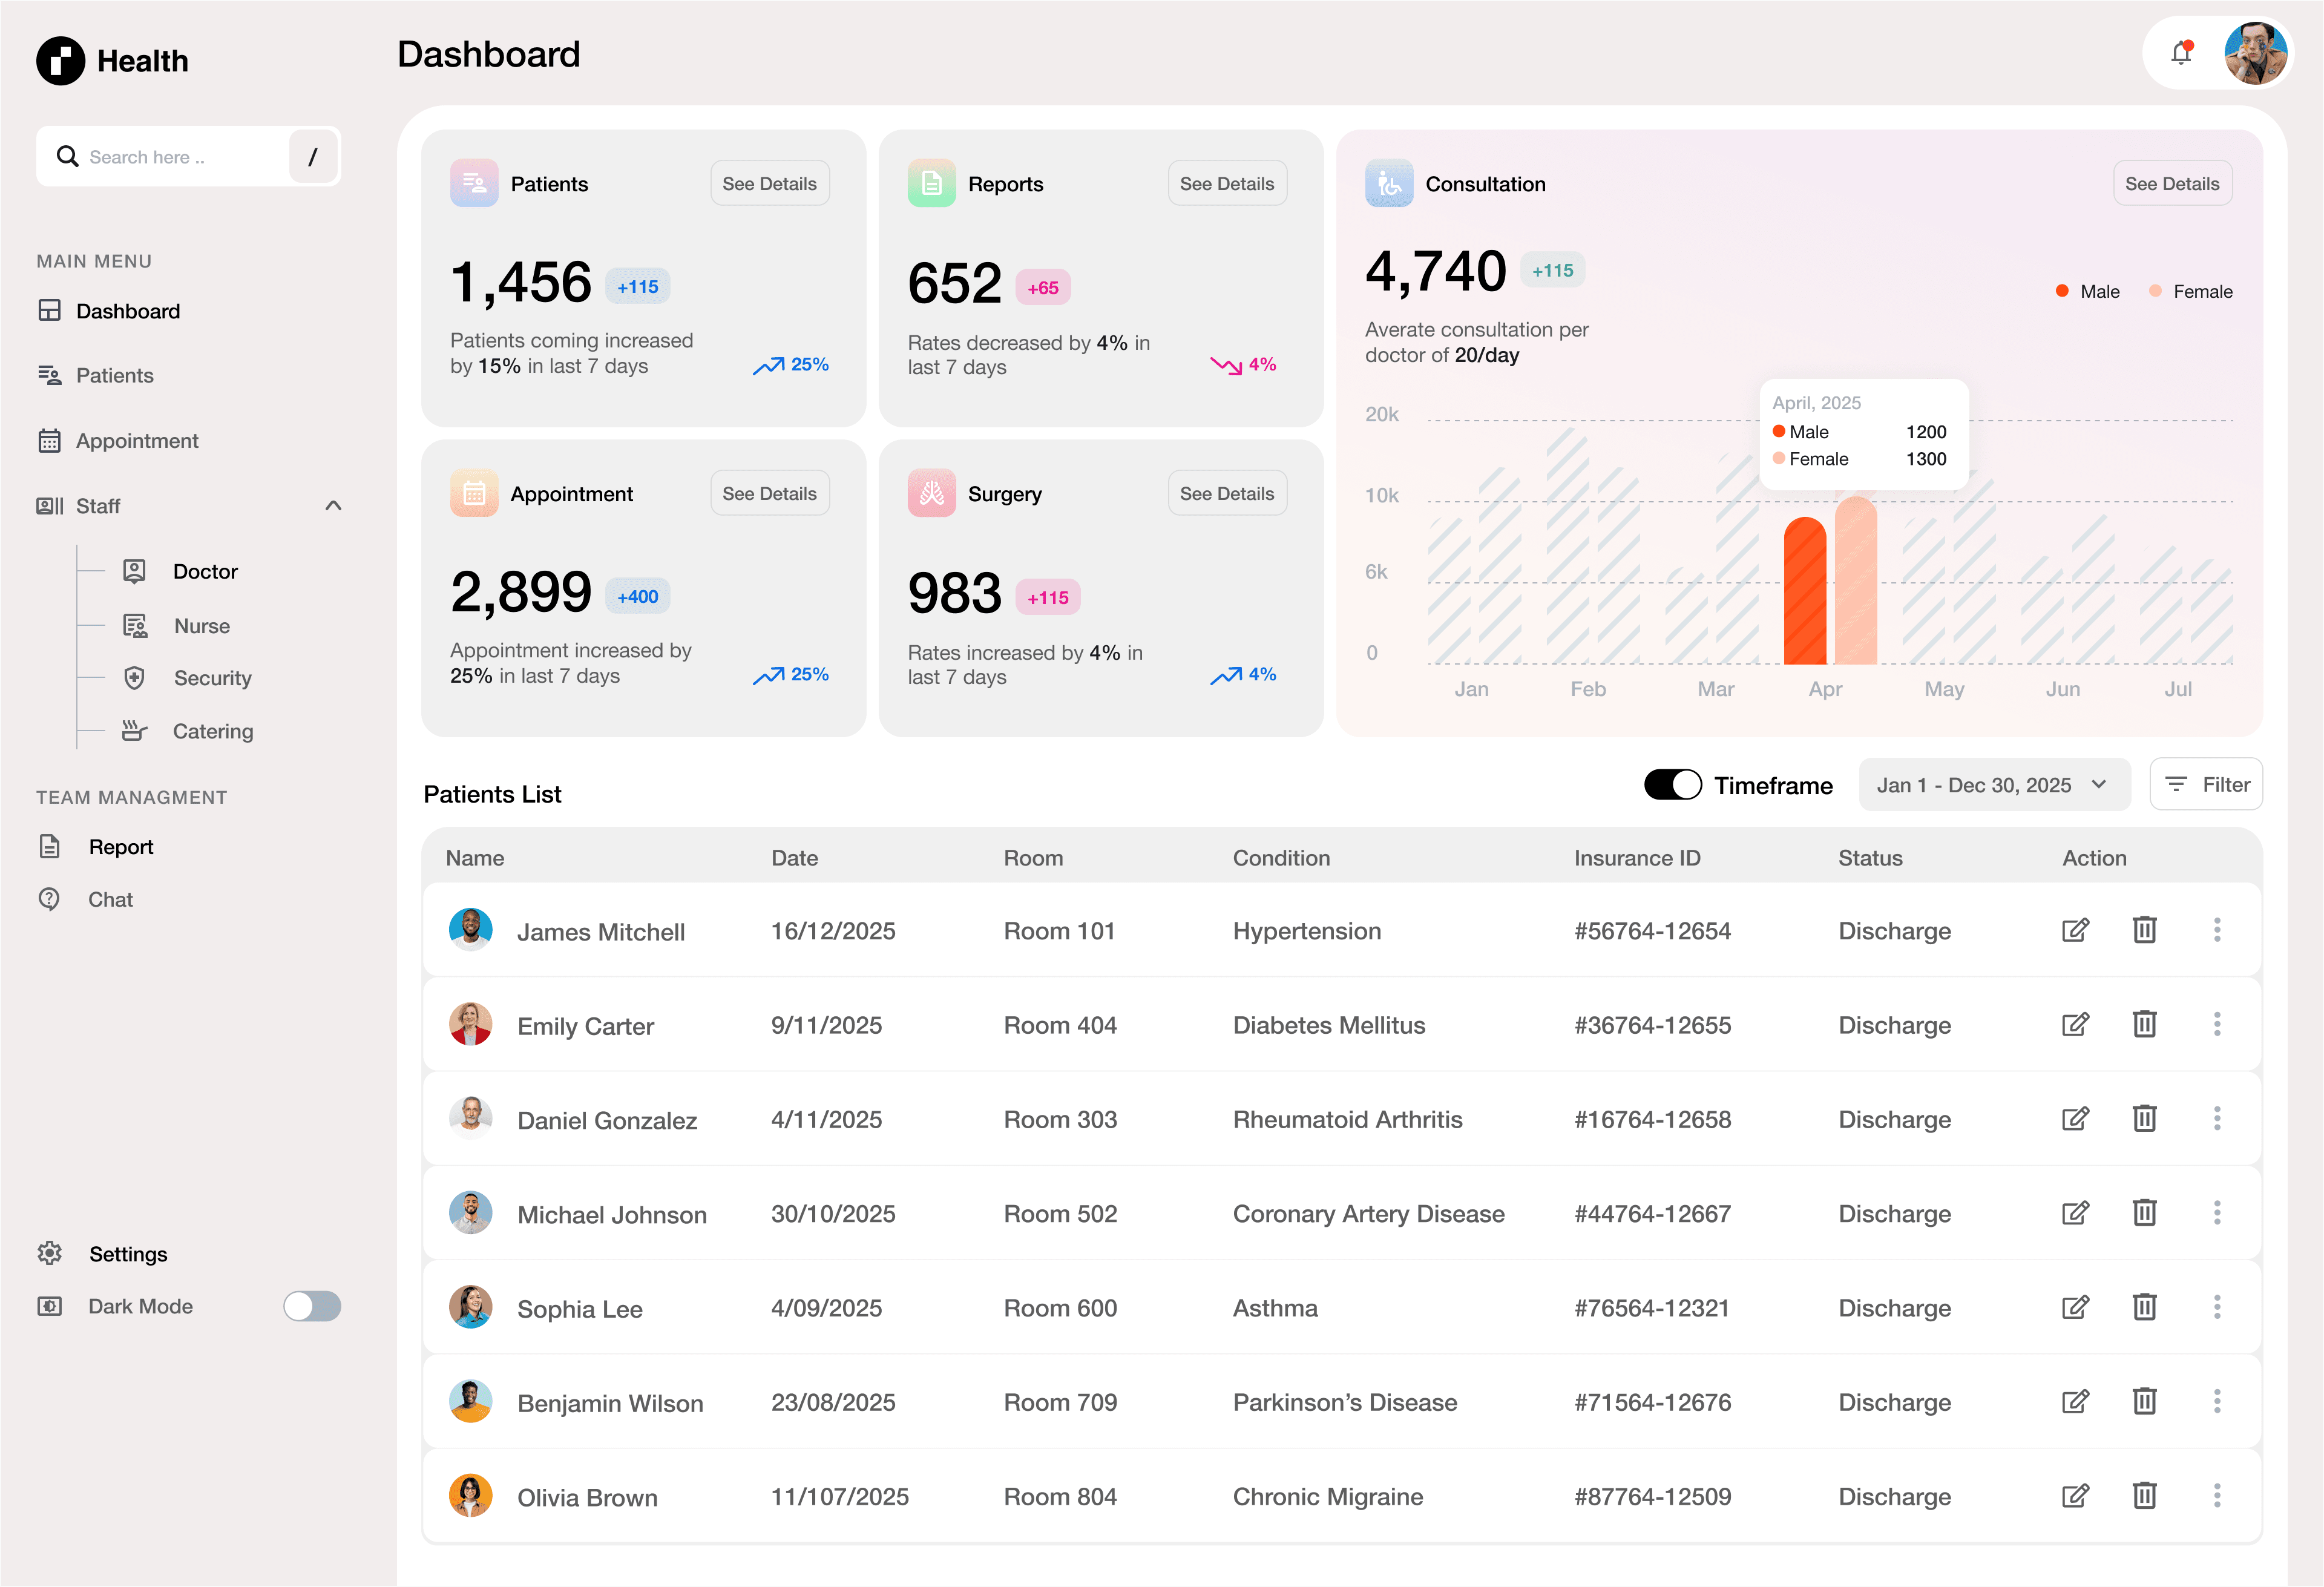Open the Filter options for Patients List
The height and width of the screenshot is (1587, 2324).
click(x=2206, y=784)
